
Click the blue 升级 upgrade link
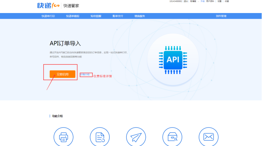click(x=203, y=1)
